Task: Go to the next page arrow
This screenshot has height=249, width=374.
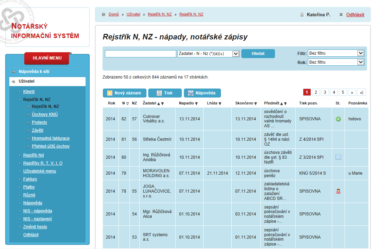Action: (x=352, y=92)
